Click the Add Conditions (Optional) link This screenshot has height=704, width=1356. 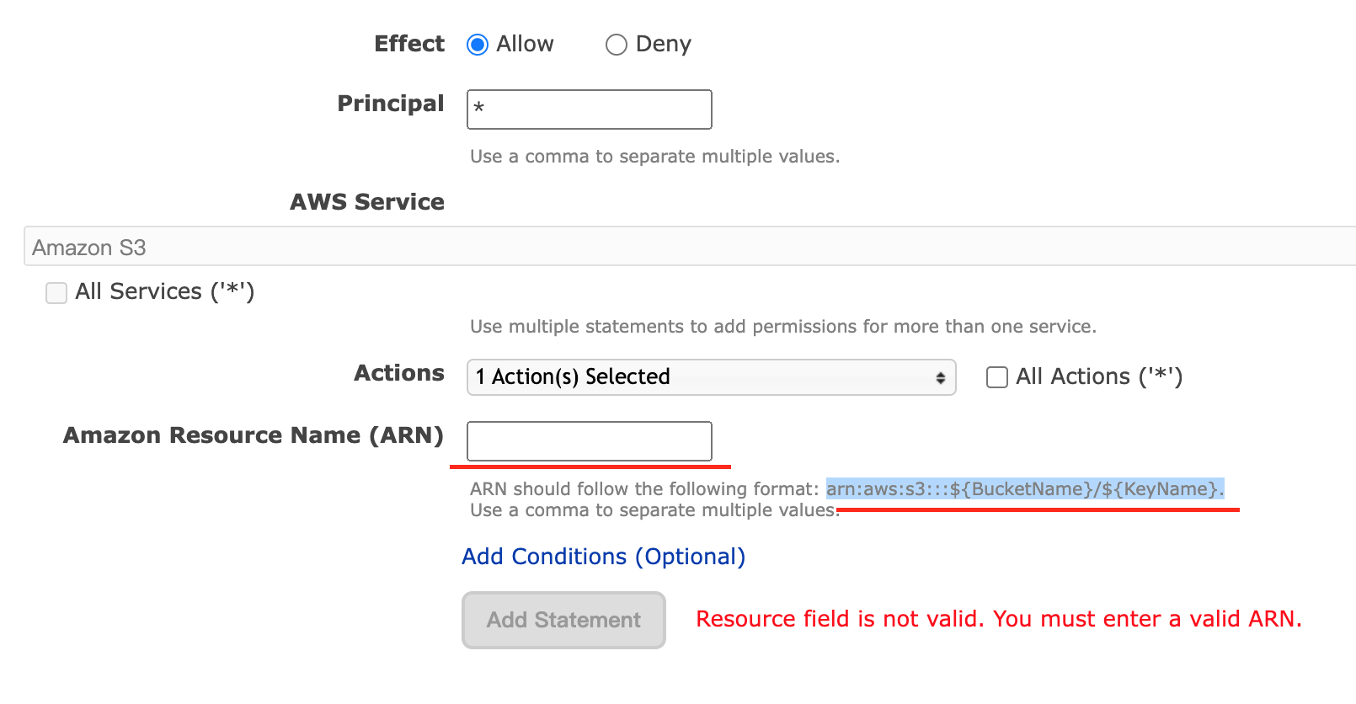click(604, 557)
